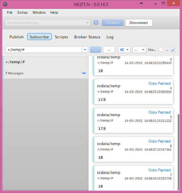The image size is (182, 193).
Task: Click timestamp 14:48:37.53317361 of message 6
Action: (158, 150)
